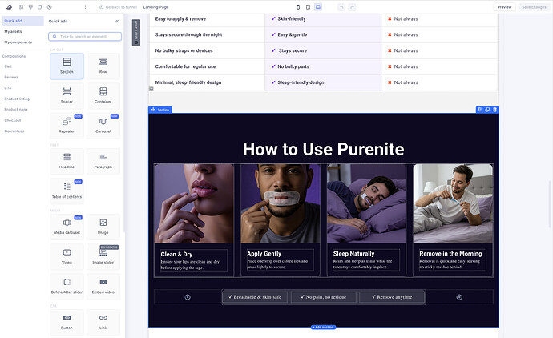This screenshot has height=338, width=553.
Task: Select the 'Remove anytime' badge
Action: point(392,297)
